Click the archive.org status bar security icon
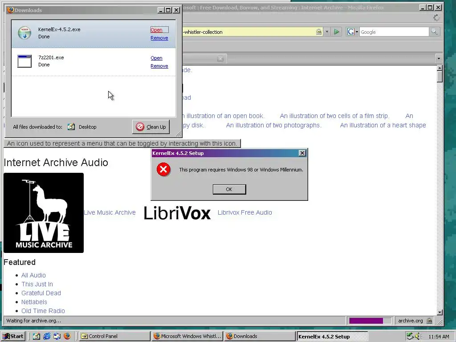This screenshot has height=342, width=456. (x=429, y=321)
